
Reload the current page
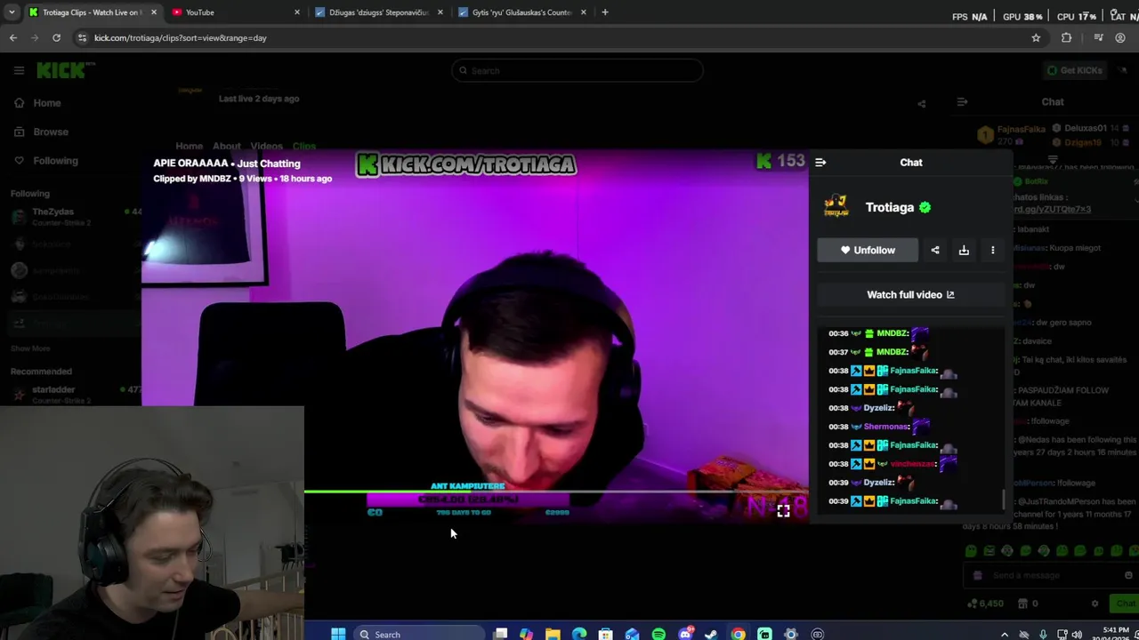[56, 38]
